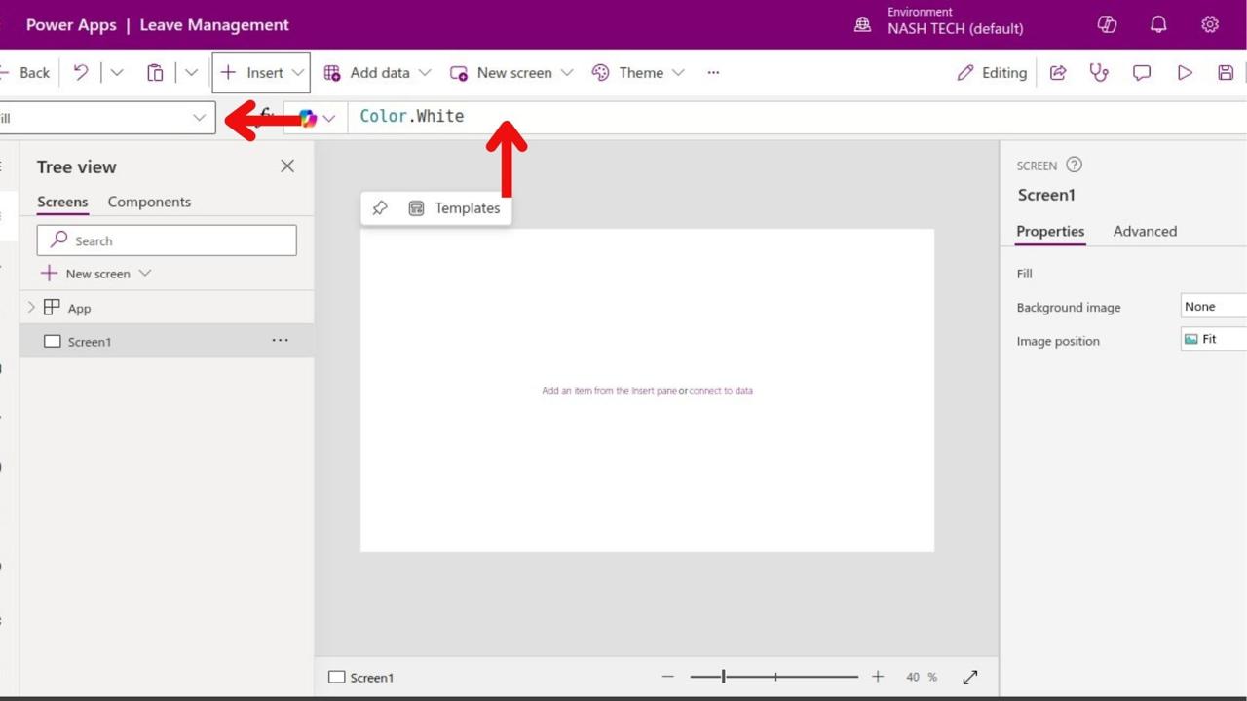Expand the property selector dropdown

pos(199,118)
